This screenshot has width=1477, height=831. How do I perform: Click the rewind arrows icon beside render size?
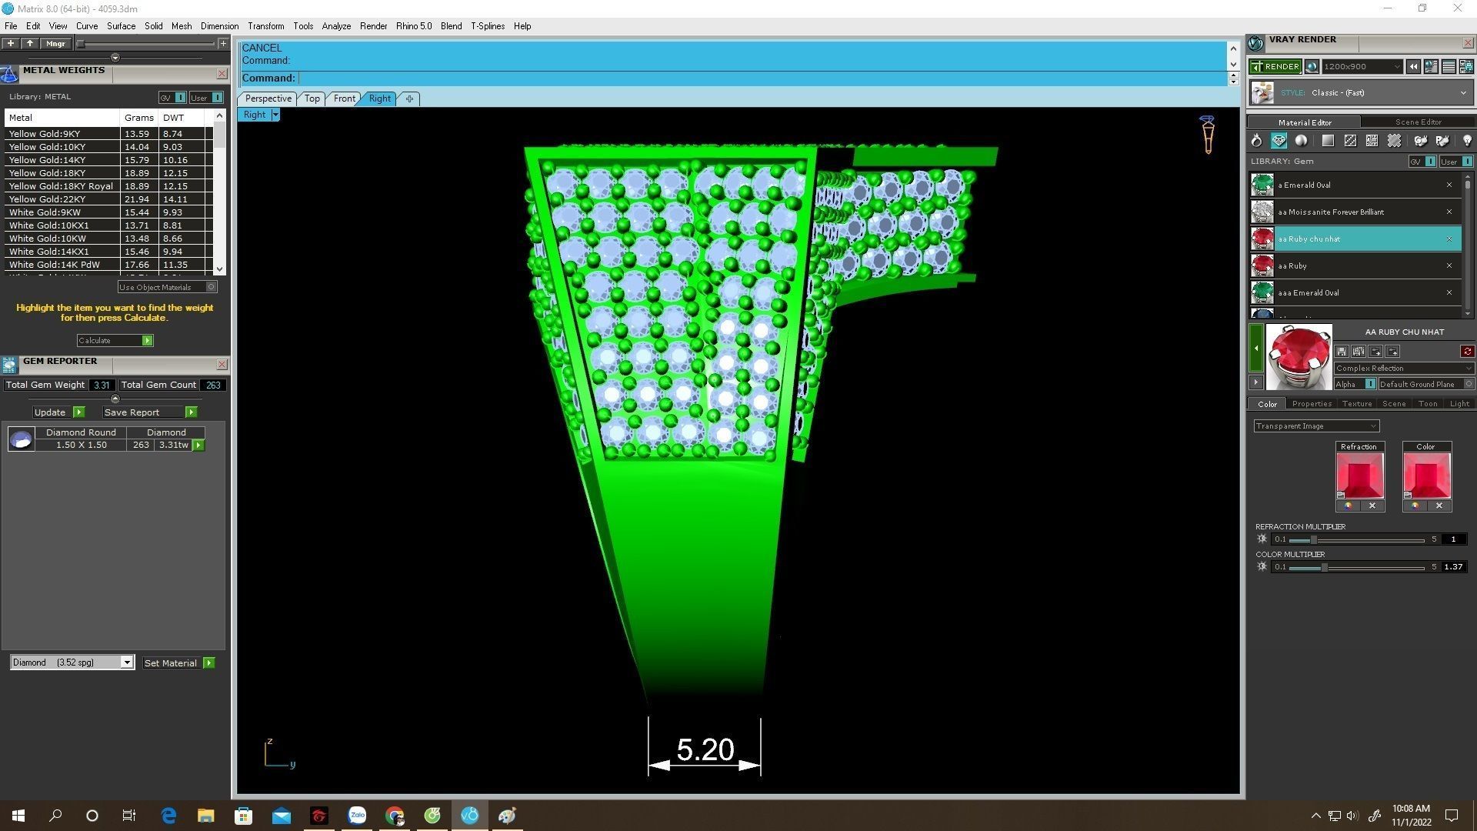click(x=1413, y=67)
